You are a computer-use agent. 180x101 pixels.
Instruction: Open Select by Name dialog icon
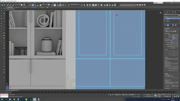pos(24,5)
